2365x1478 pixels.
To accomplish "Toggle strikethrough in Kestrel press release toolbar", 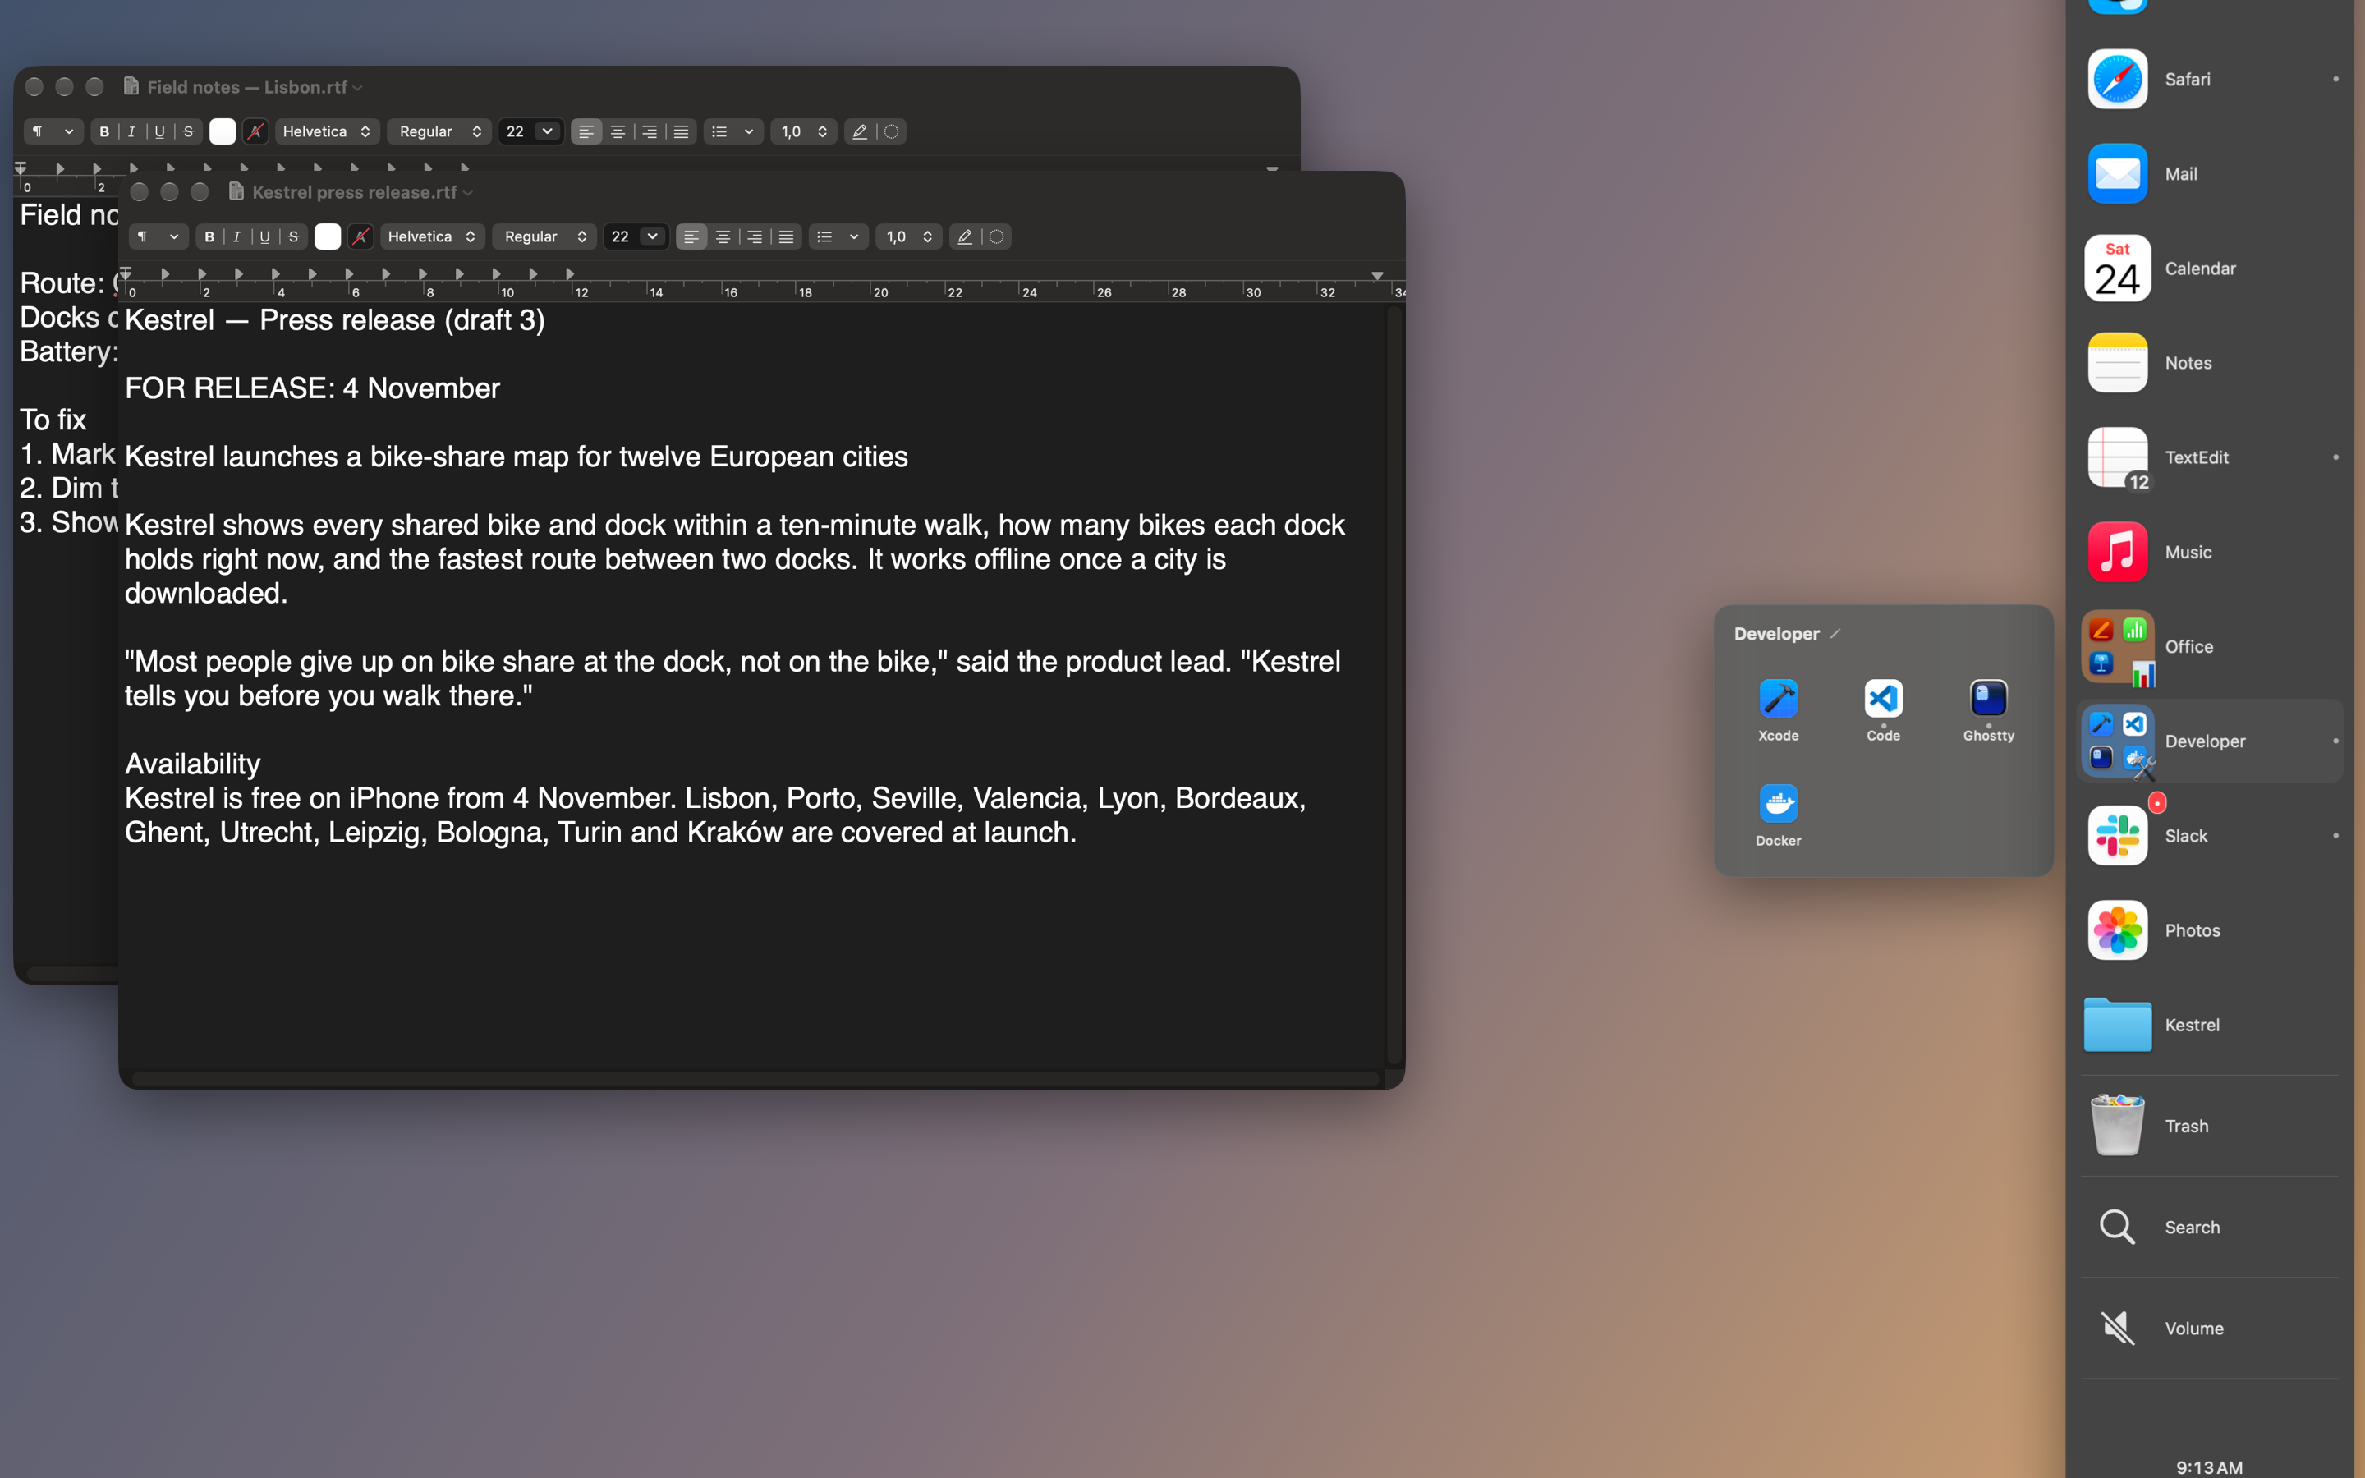I will [x=293, y=236].
